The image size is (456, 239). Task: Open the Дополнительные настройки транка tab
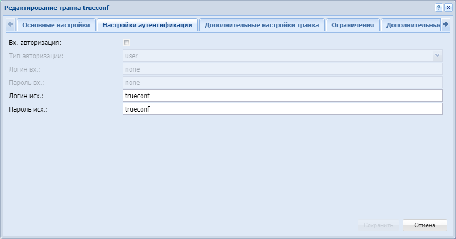(261, 25)
